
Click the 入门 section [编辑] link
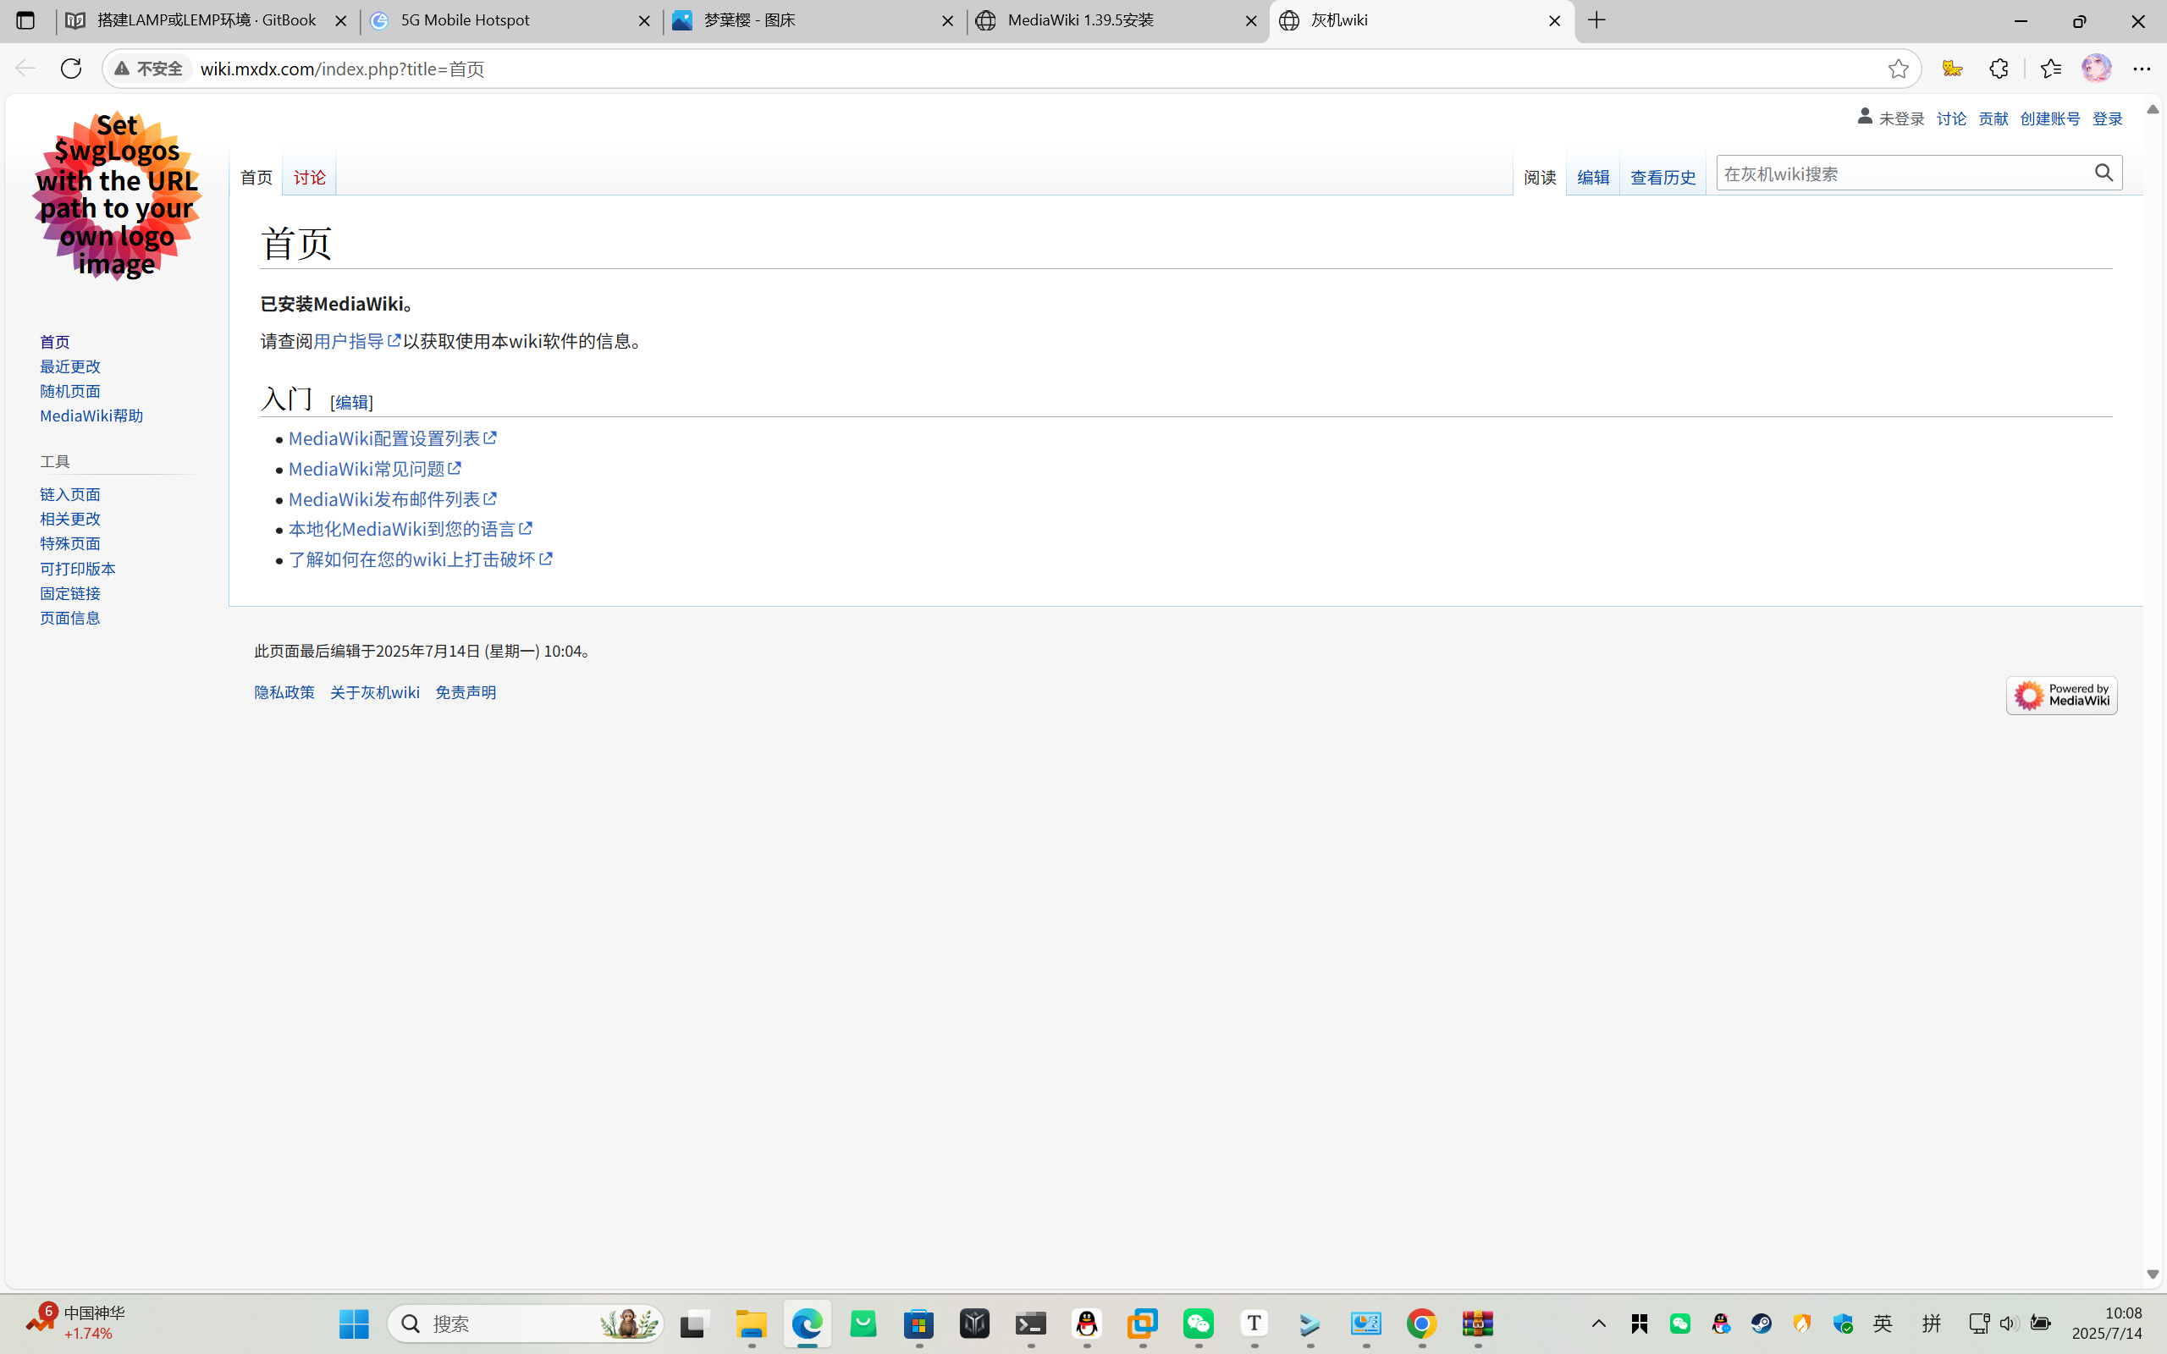click(x=352, y=402)
